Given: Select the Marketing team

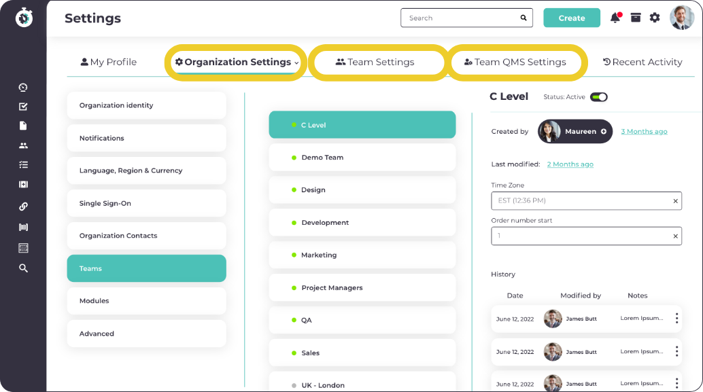Looking at the screenshot, I should click(x=362, y=255).
